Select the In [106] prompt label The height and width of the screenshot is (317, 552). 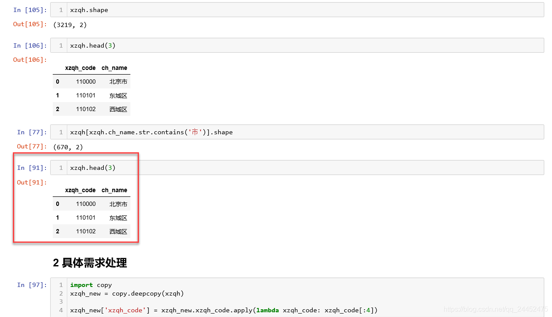(x=30, y=45)
